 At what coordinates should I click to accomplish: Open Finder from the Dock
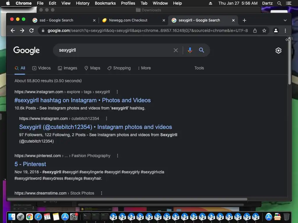tap(12, 217)
